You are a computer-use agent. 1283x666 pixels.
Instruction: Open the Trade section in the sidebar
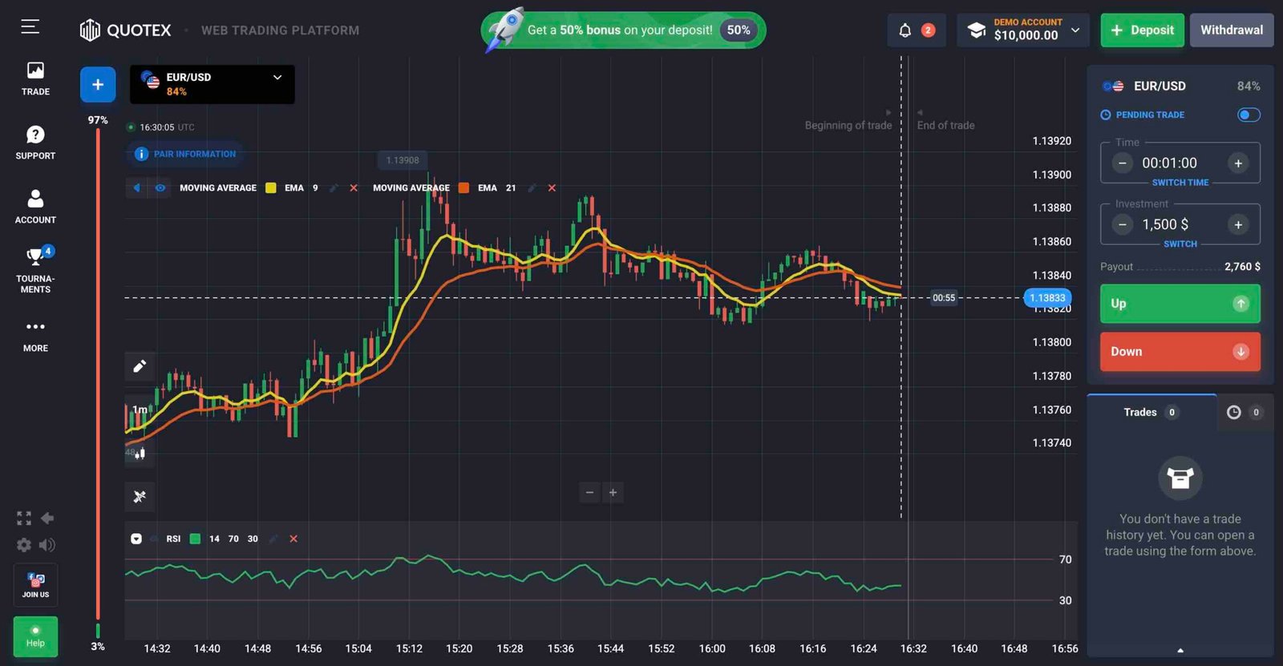(35, 79)
